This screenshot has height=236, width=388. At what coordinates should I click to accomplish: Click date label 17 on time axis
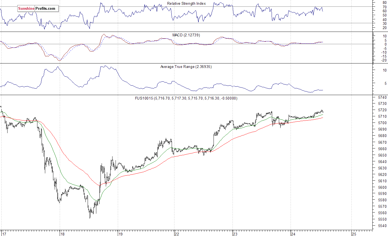coord(4,234)
